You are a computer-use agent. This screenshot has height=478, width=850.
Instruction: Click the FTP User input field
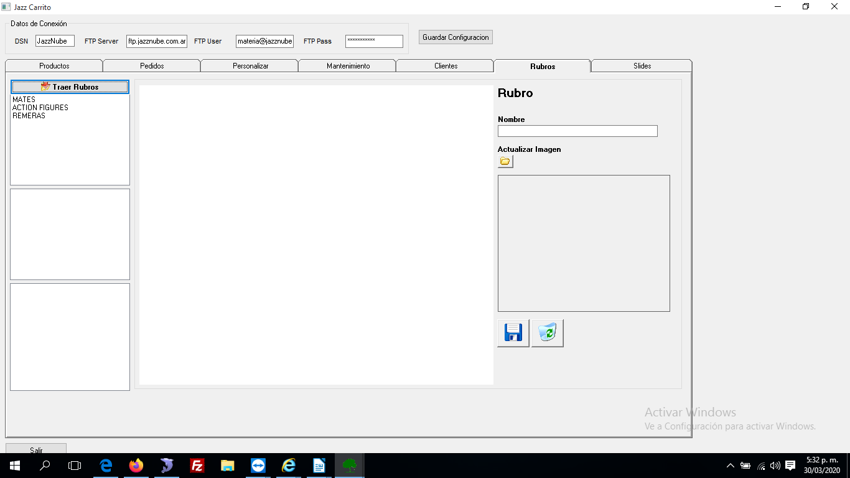(264, 41)
